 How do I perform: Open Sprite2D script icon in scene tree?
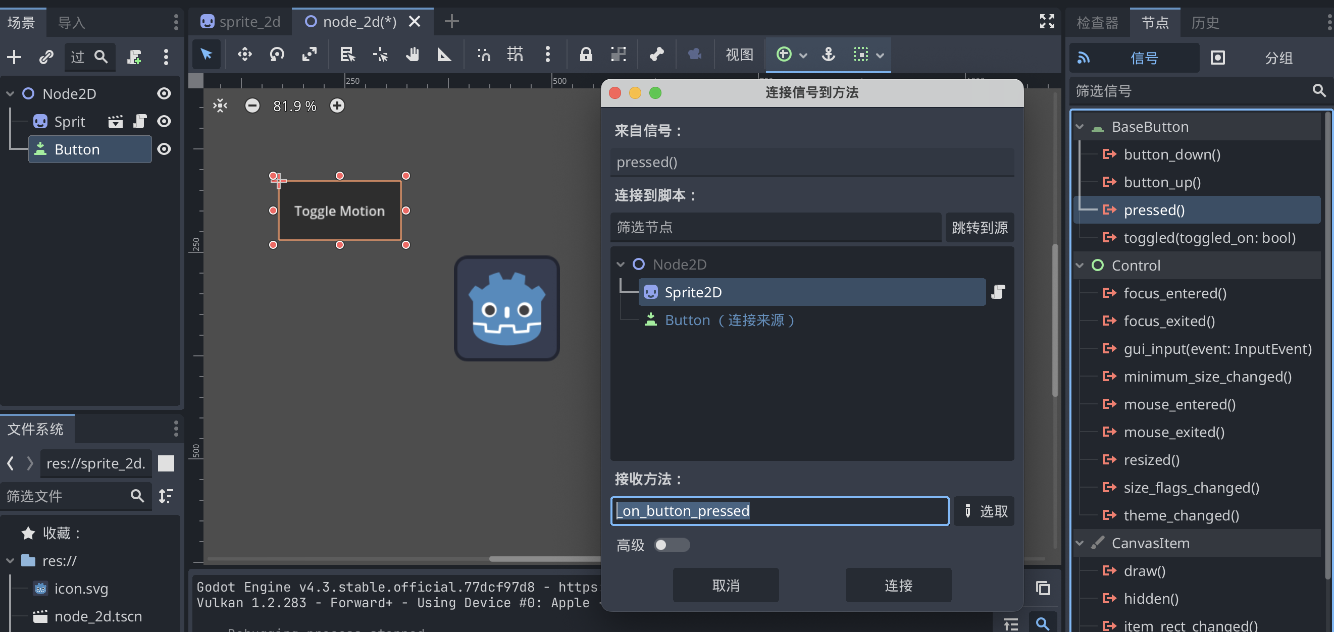point(140,122)
